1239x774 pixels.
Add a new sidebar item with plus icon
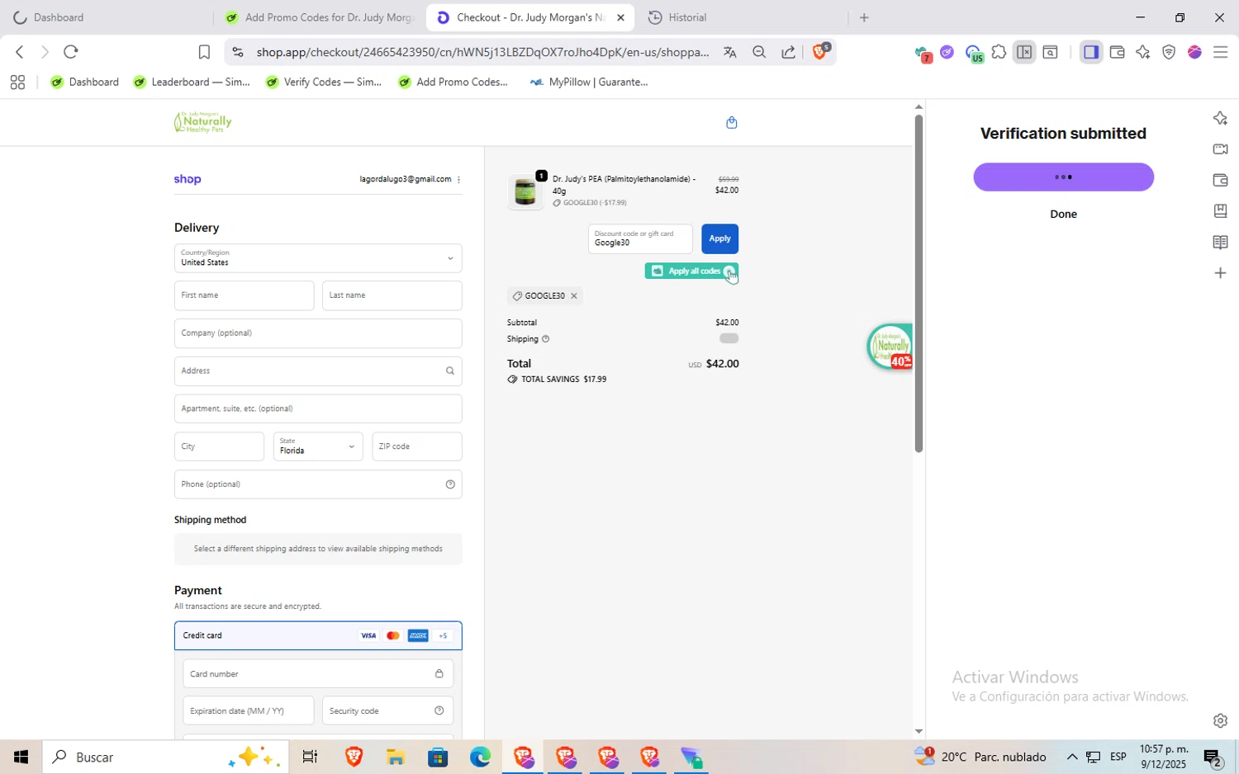(1220, 273)
